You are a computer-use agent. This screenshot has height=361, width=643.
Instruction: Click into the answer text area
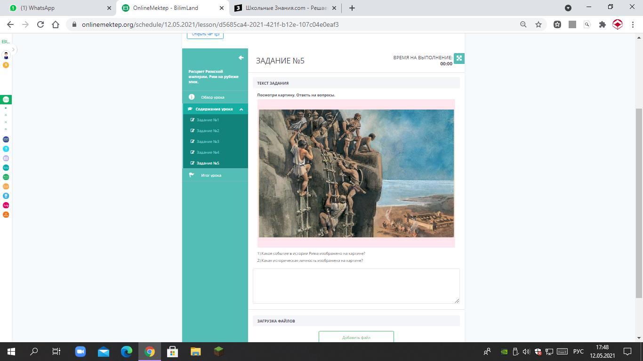pyautogui.click(x=356, y=286)
